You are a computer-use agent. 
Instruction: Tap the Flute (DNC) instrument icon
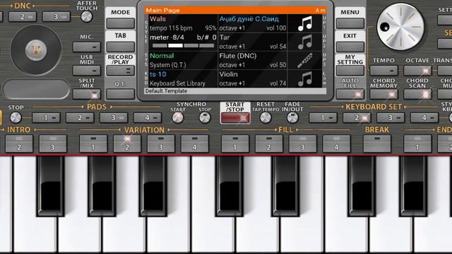click(305, 61)
